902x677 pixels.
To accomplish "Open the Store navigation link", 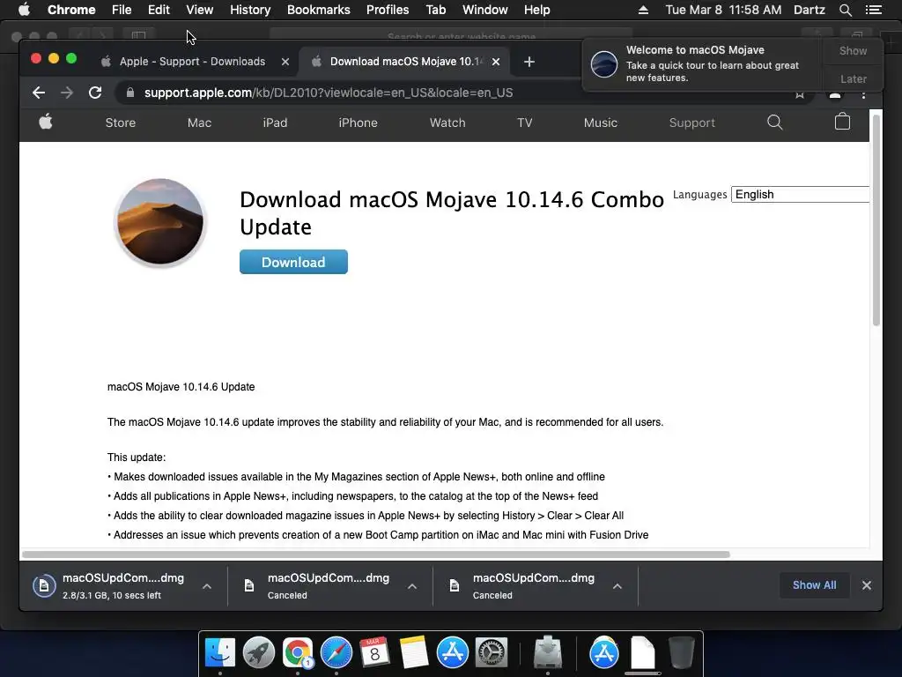I will (x=120, y=123).
